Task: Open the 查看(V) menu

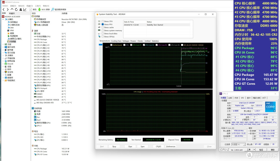Action: [x=13, y=6]
